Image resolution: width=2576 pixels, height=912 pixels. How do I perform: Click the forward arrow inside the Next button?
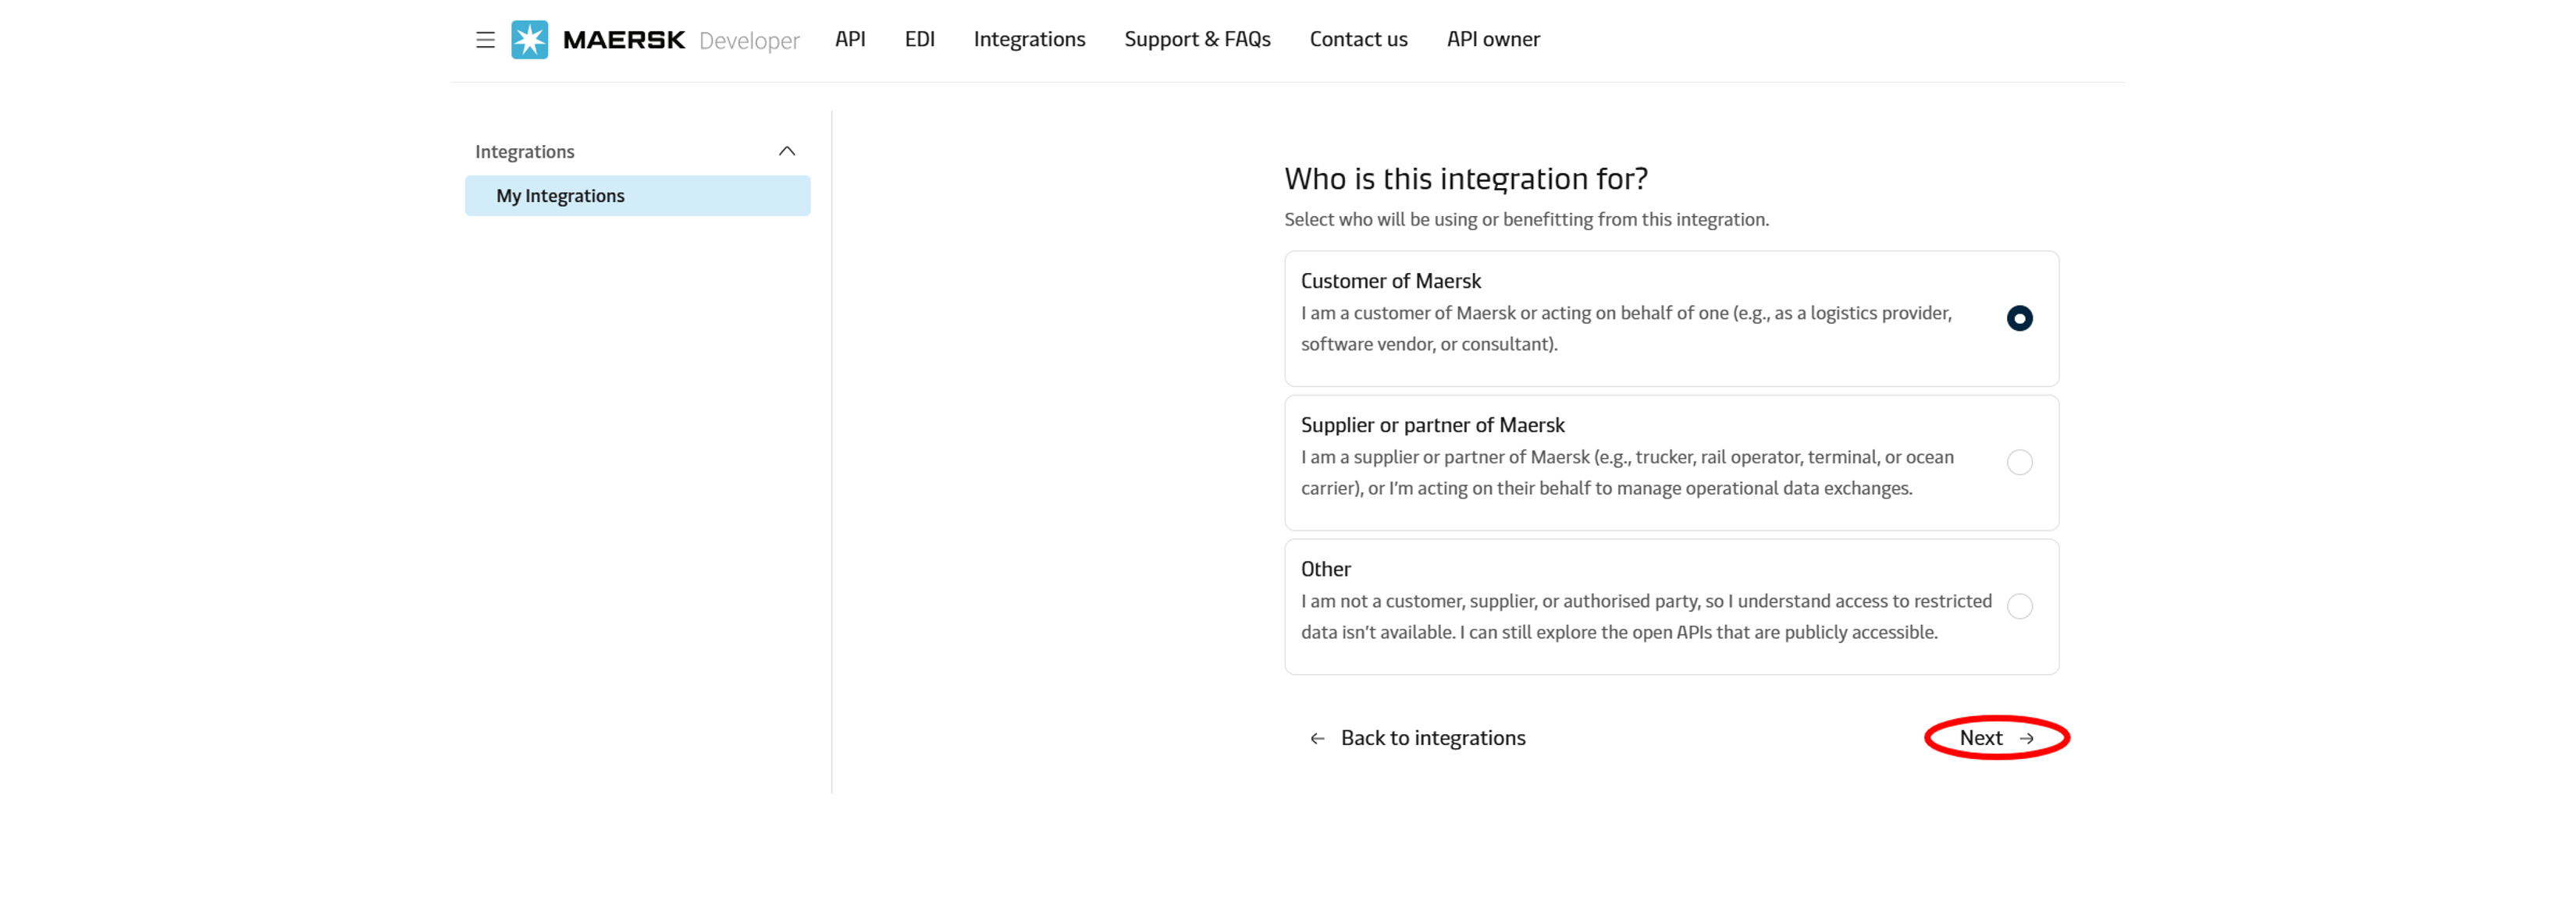[x=2027, y=738]
